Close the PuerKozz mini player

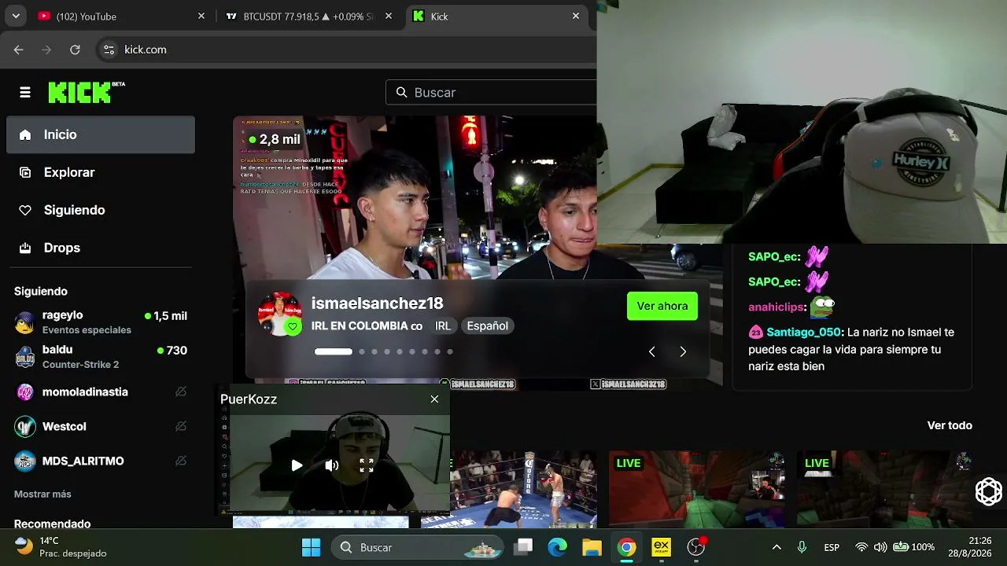coord(434,399)
